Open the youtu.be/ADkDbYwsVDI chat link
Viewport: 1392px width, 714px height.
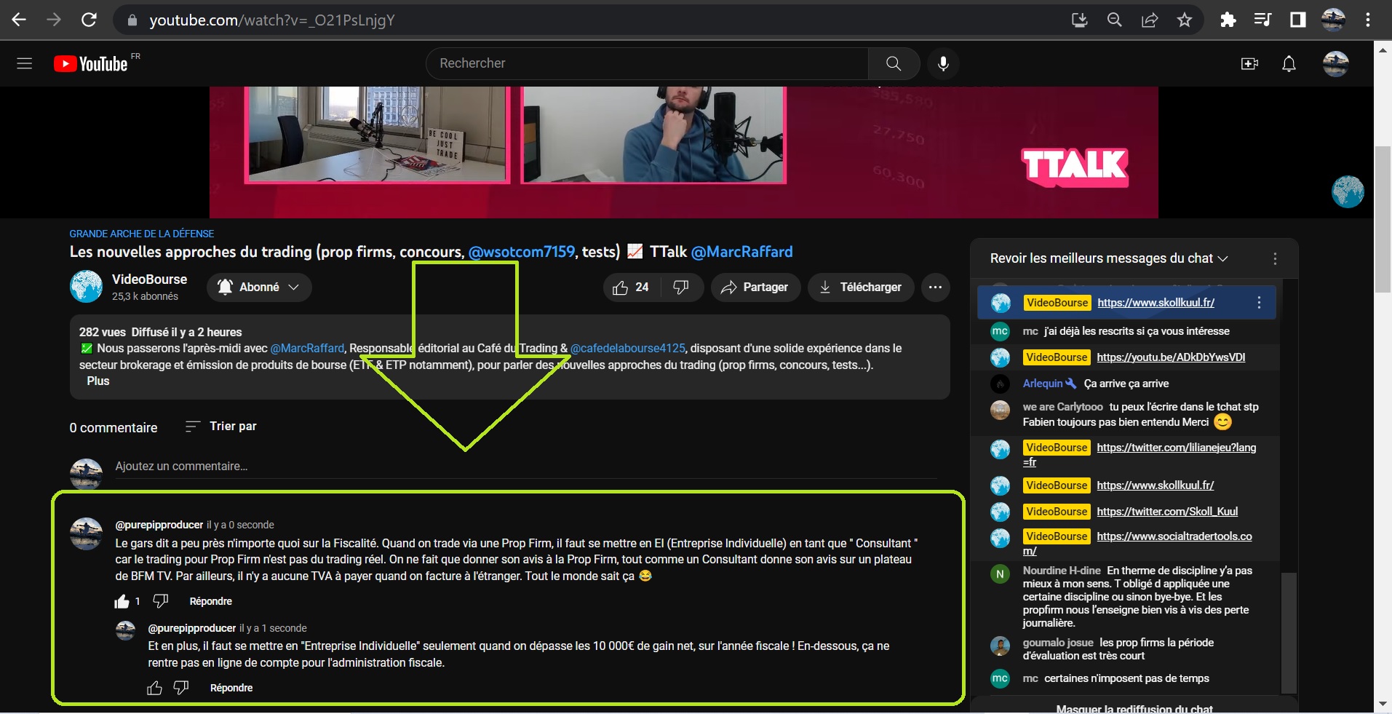[x=1171, y=357]
